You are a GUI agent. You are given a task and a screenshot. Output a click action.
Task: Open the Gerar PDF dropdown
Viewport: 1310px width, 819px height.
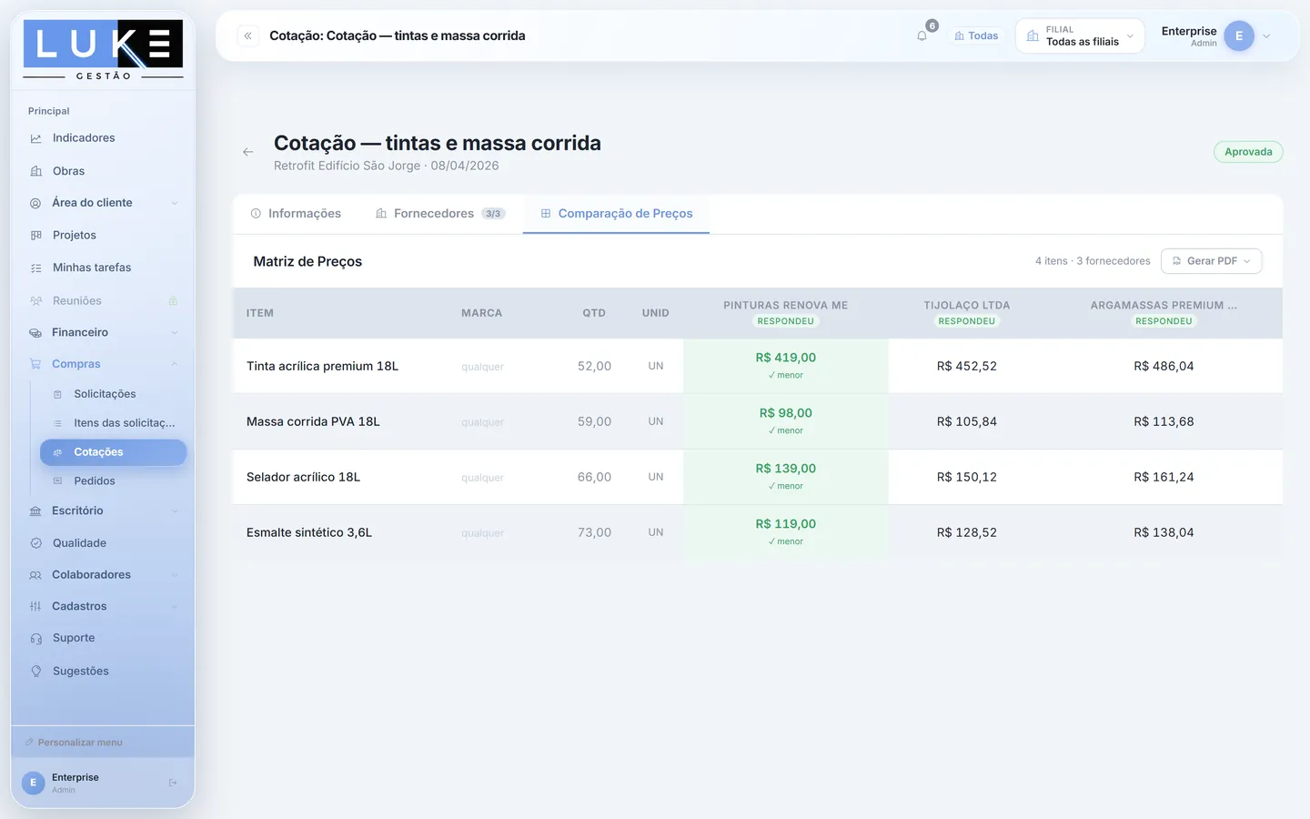tap(1211, 261)
